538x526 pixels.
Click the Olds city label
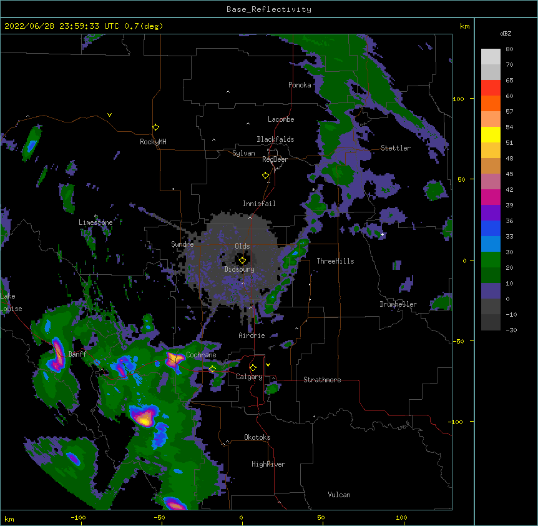coord(242,246)
